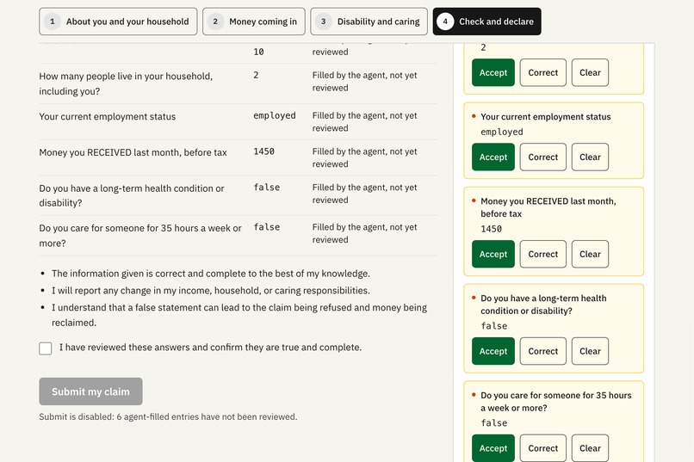Click the table question about long-term health condition
This screenshot has width=694, height=462.
[x=132, y=195]
